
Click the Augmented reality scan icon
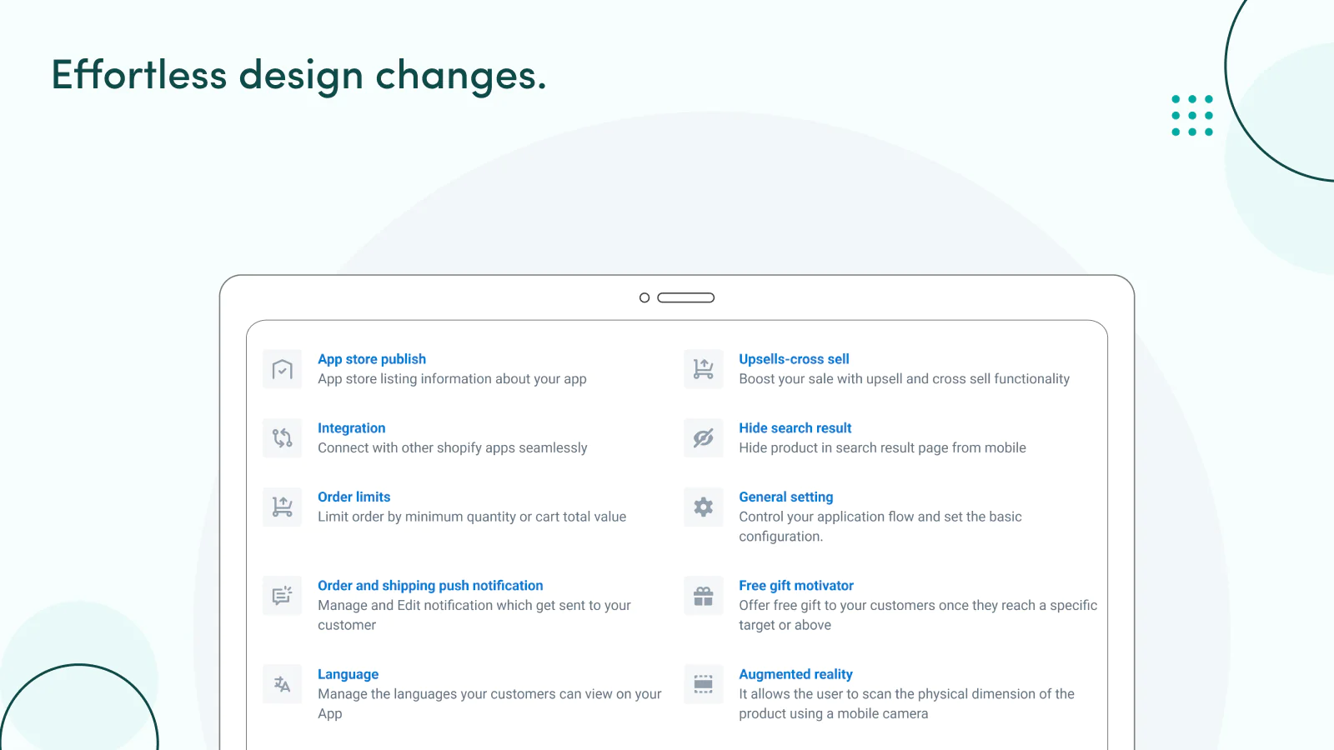(704, 684)
